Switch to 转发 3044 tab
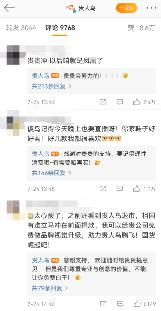Screen dimensions: 161x311 point(21,28)
